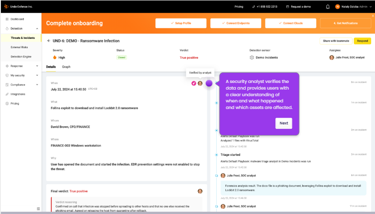Click the Response sidebar icon

(7, 66)
